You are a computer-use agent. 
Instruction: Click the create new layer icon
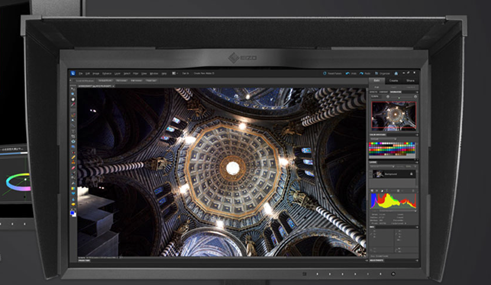click(x=372, y=191)
